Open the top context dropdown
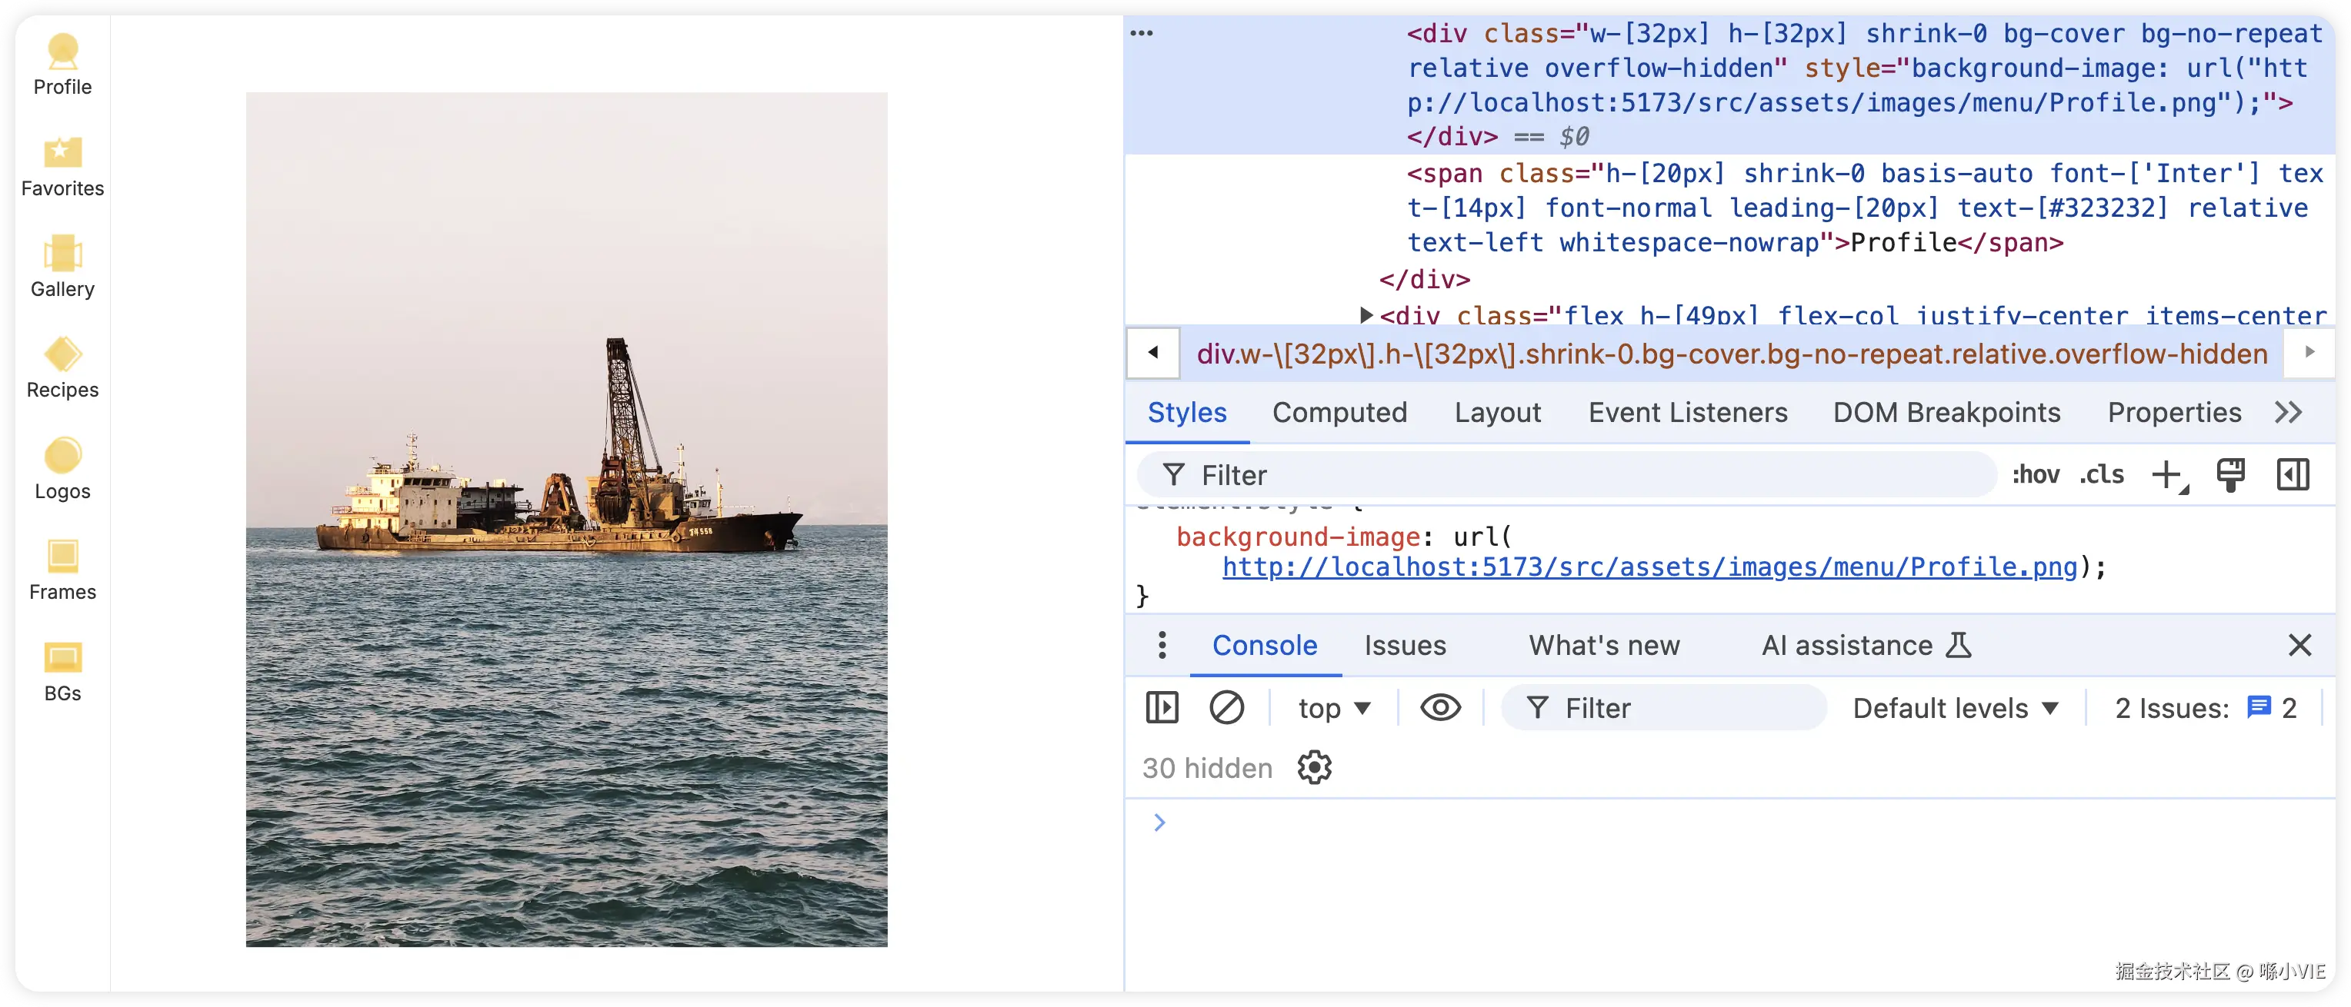This screenshot has width=2351, height=1007. 1333,708
